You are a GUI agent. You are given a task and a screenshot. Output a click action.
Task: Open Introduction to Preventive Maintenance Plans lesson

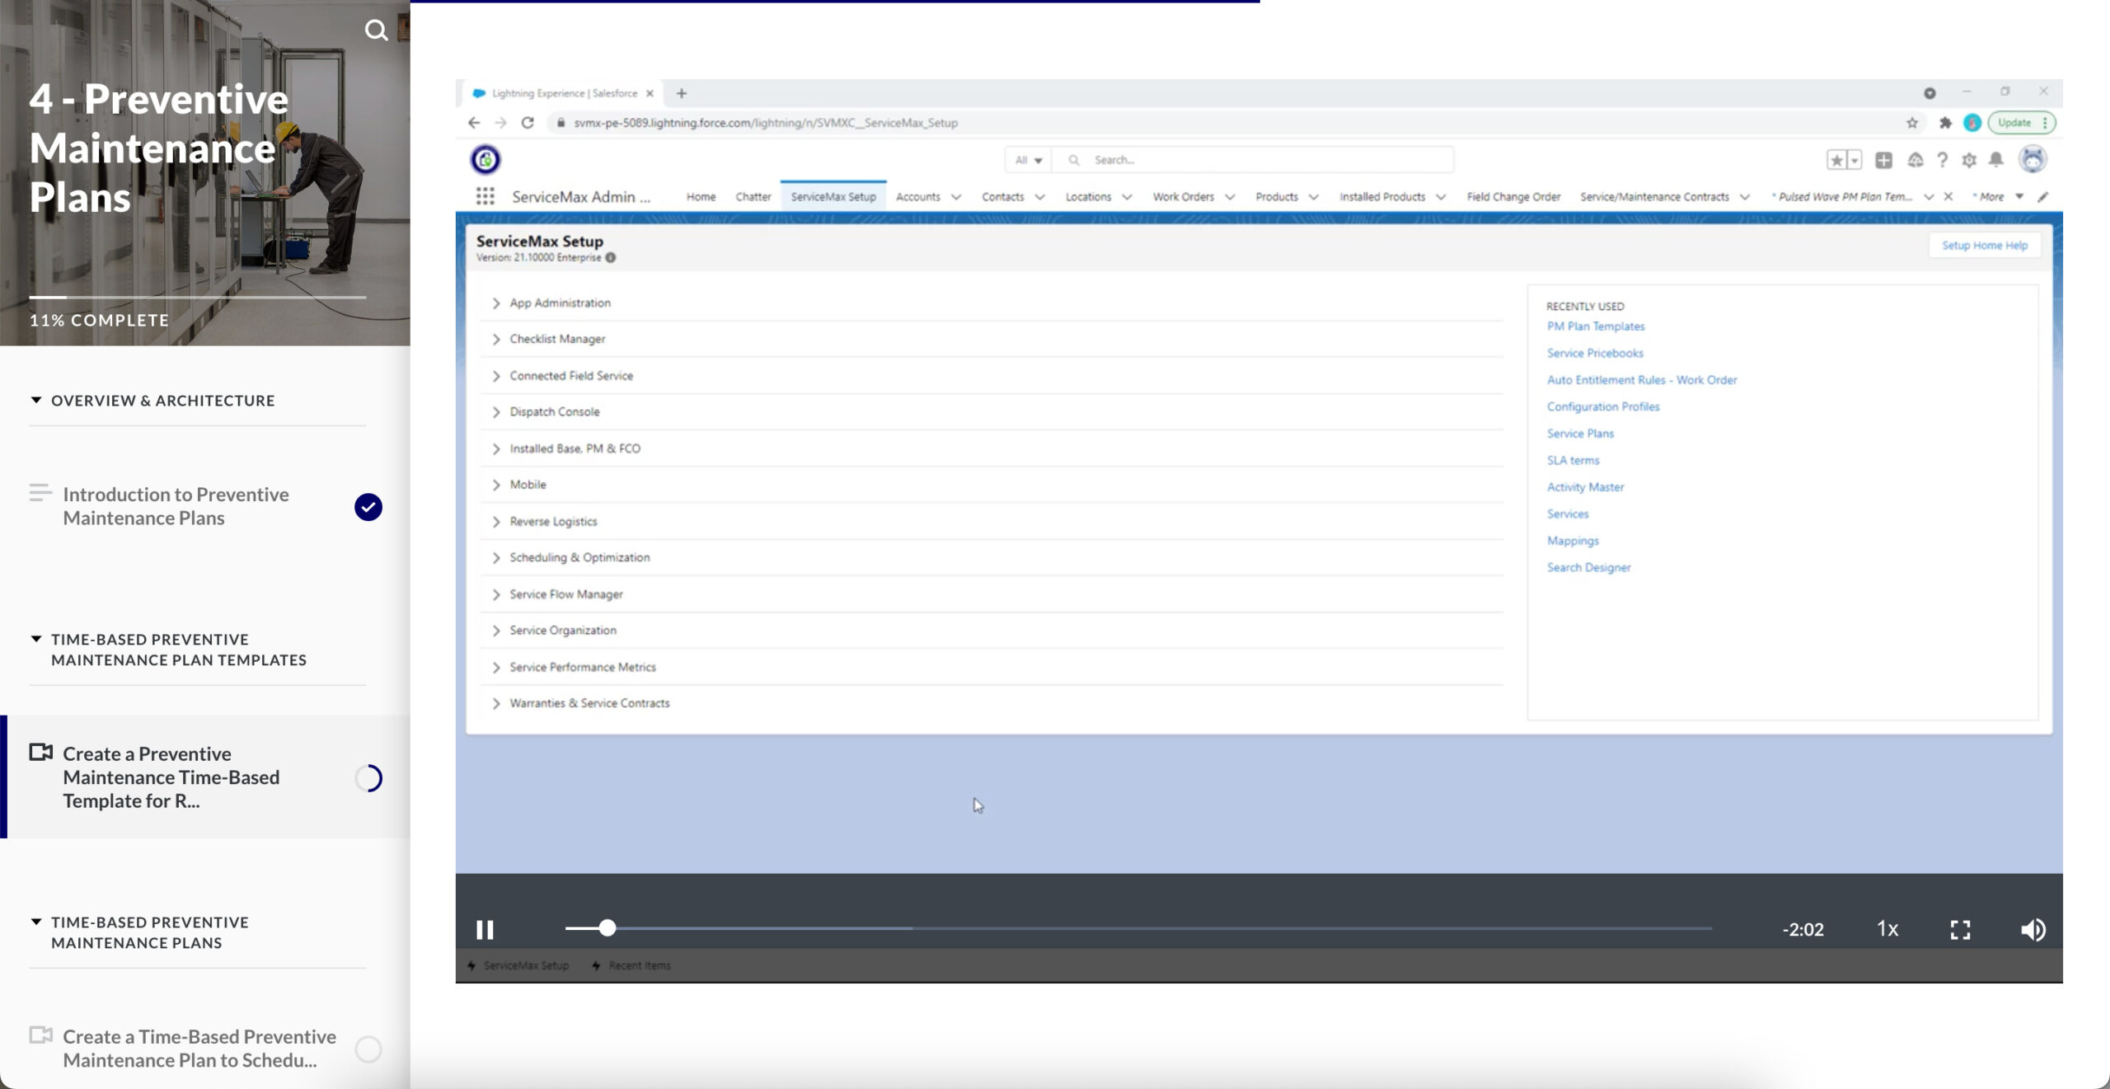[176, 506]
